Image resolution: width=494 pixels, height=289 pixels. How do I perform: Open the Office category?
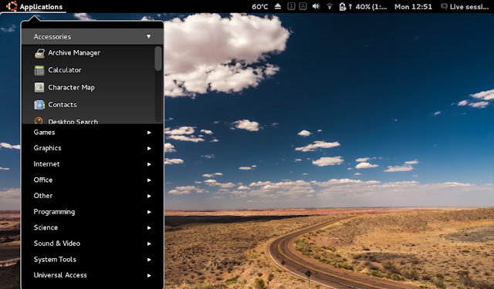93,180
